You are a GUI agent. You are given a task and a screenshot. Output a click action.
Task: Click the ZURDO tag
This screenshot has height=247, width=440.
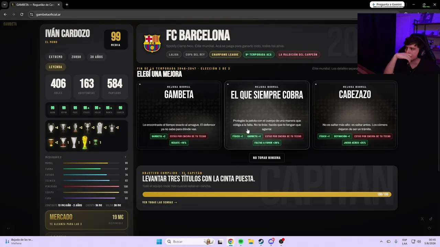pyautogui.click(x=76, y=57)
